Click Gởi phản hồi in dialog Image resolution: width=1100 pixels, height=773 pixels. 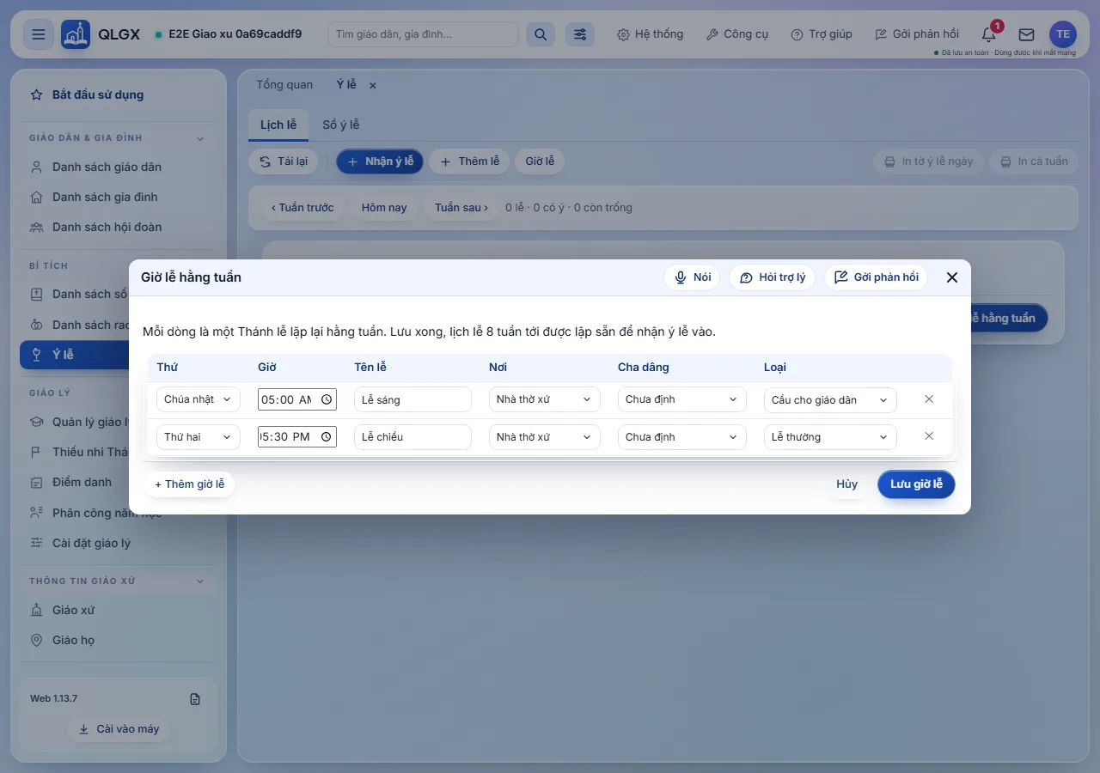(877, 277)
